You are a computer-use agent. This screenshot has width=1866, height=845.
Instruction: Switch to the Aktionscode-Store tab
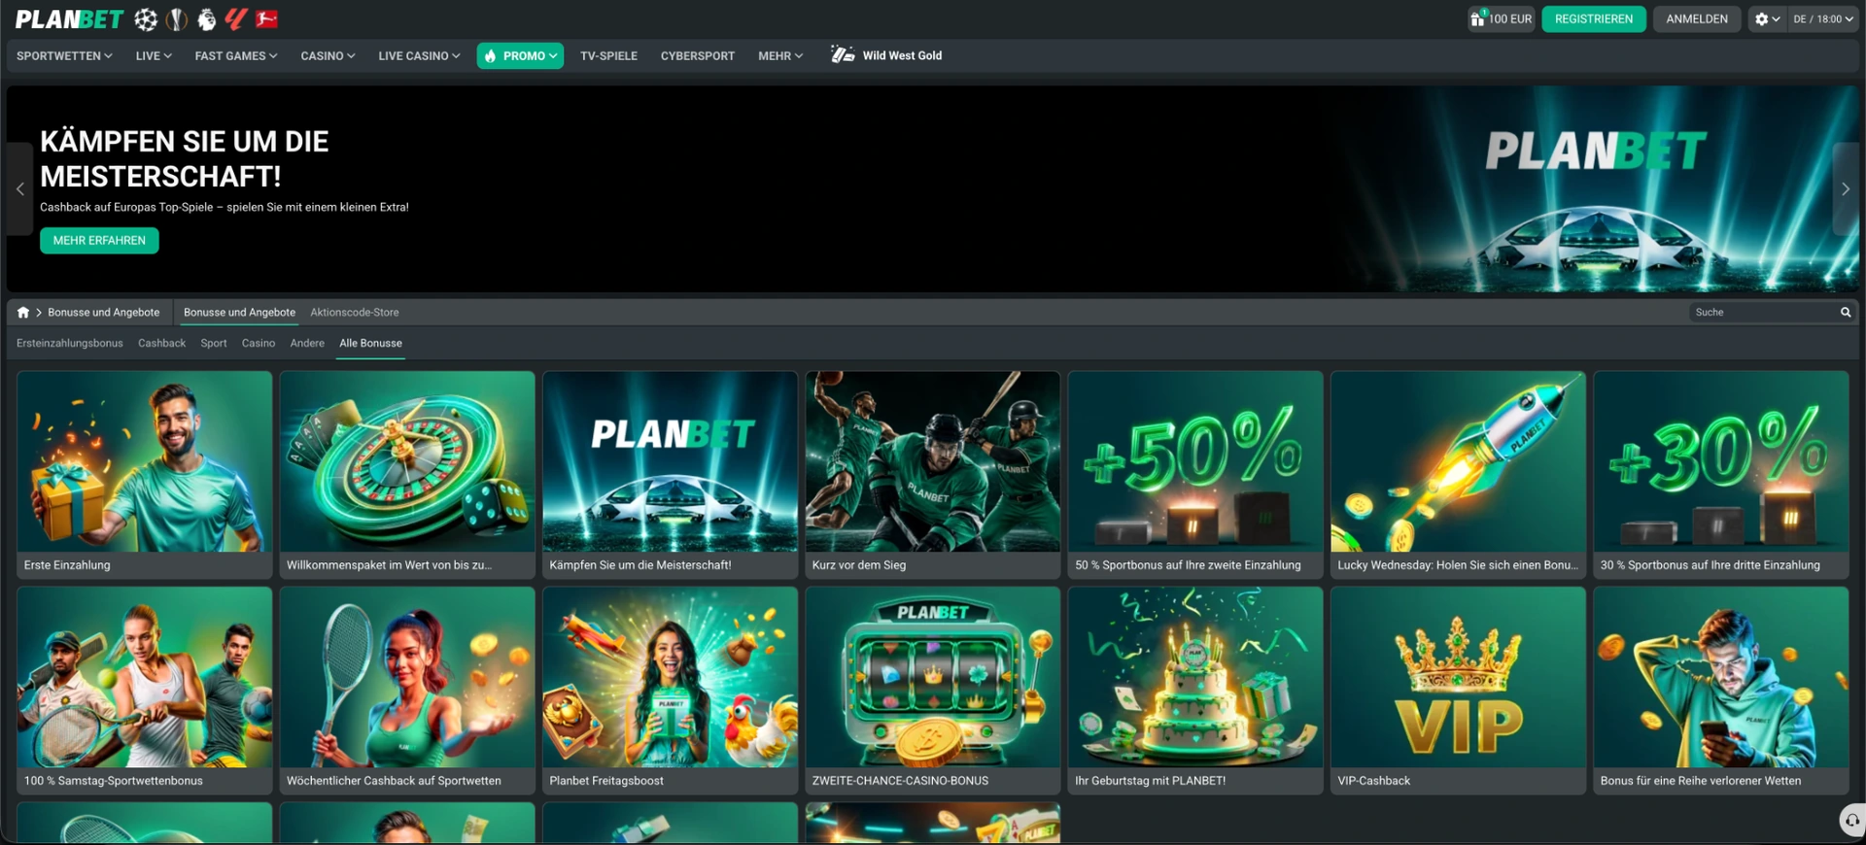[x=355, y=313]
